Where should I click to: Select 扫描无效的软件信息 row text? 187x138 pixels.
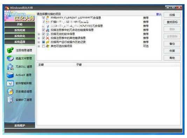[x=63, y=34]
